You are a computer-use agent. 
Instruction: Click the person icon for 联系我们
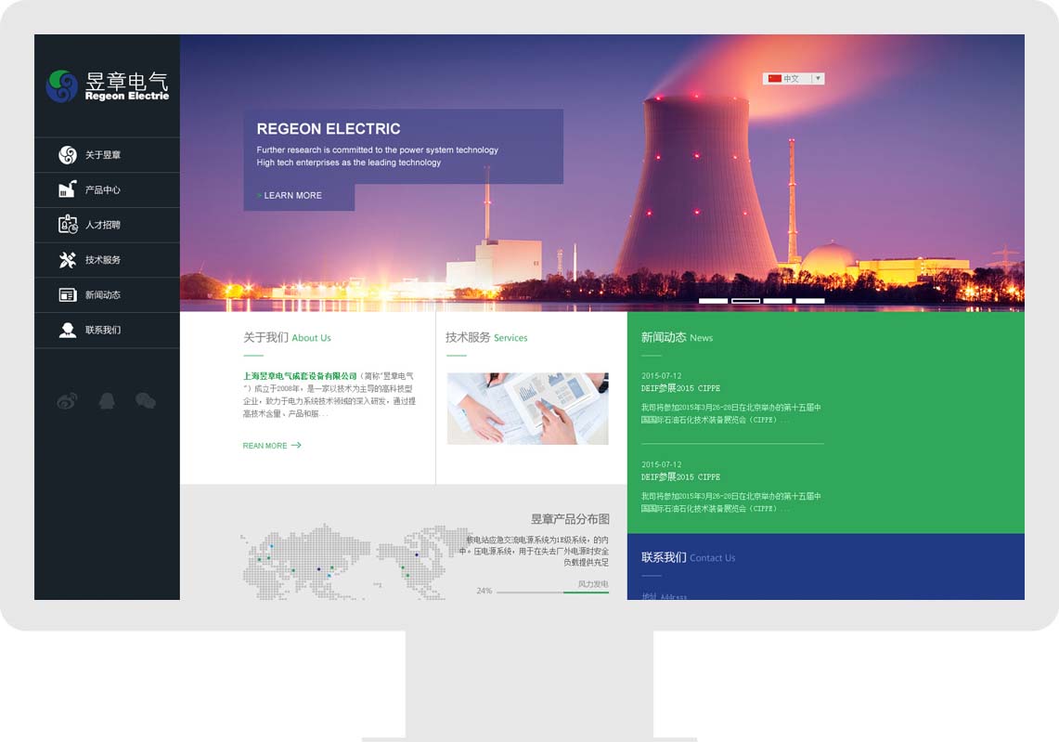click(68, 330)
